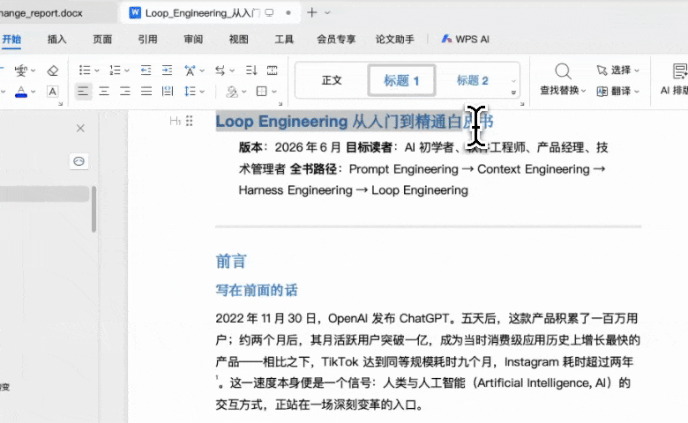The height and width of the screenshot is (423, 688).
Task: Click the borders grid icon
Action: coord(262,91)
